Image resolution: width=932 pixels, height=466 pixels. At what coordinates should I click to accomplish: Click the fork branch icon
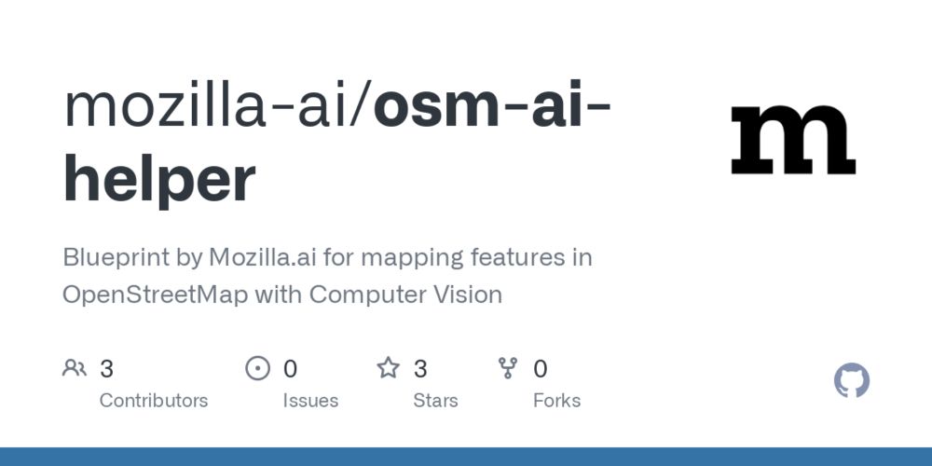(508, 368)
